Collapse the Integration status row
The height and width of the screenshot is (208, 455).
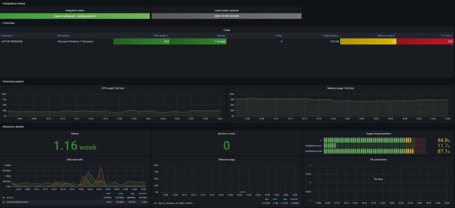[x=13, y=3]
